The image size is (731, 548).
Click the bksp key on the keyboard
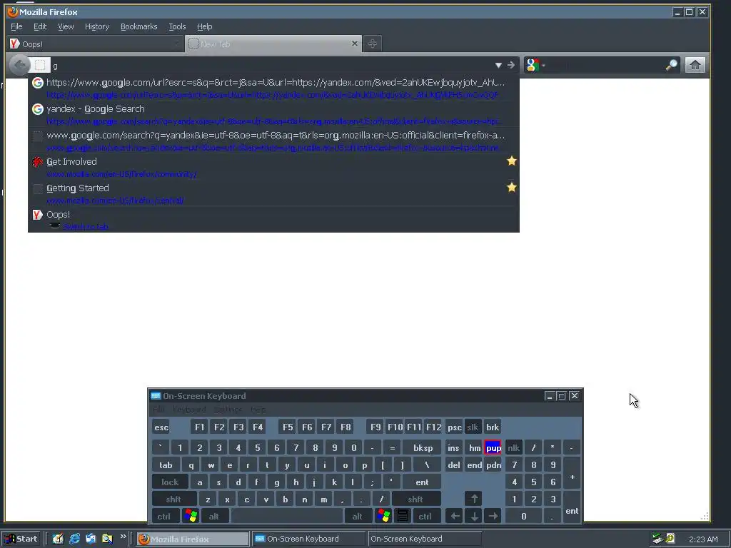(x=423, y=448)
